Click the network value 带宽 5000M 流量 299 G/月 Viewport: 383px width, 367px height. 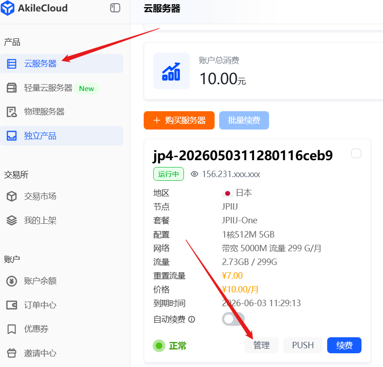[271, 248]
